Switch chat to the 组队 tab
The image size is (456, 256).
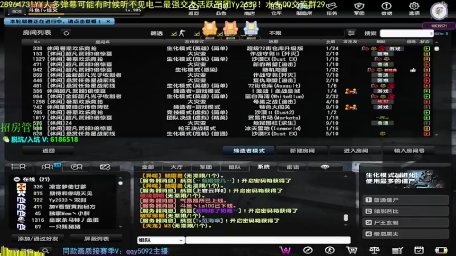[234, 167]
